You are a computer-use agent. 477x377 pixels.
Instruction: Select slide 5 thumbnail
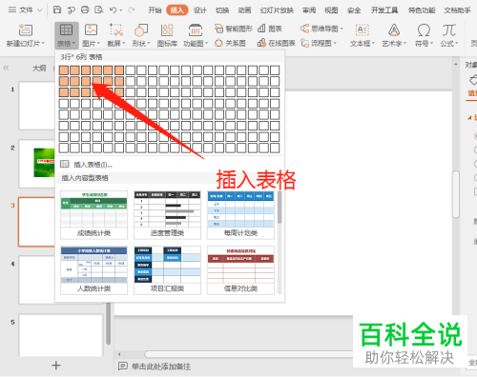click(x=61, y=335)
